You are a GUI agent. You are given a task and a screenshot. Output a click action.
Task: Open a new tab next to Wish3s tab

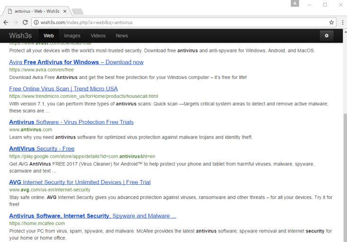point(78,11)
